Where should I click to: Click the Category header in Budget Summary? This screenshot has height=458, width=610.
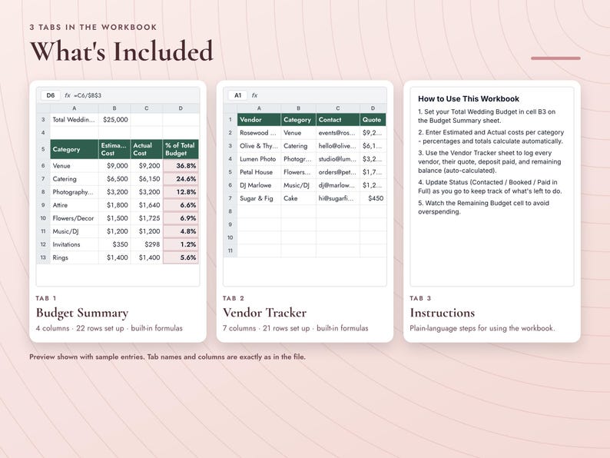pyautogui.click(x=75, y=149)
